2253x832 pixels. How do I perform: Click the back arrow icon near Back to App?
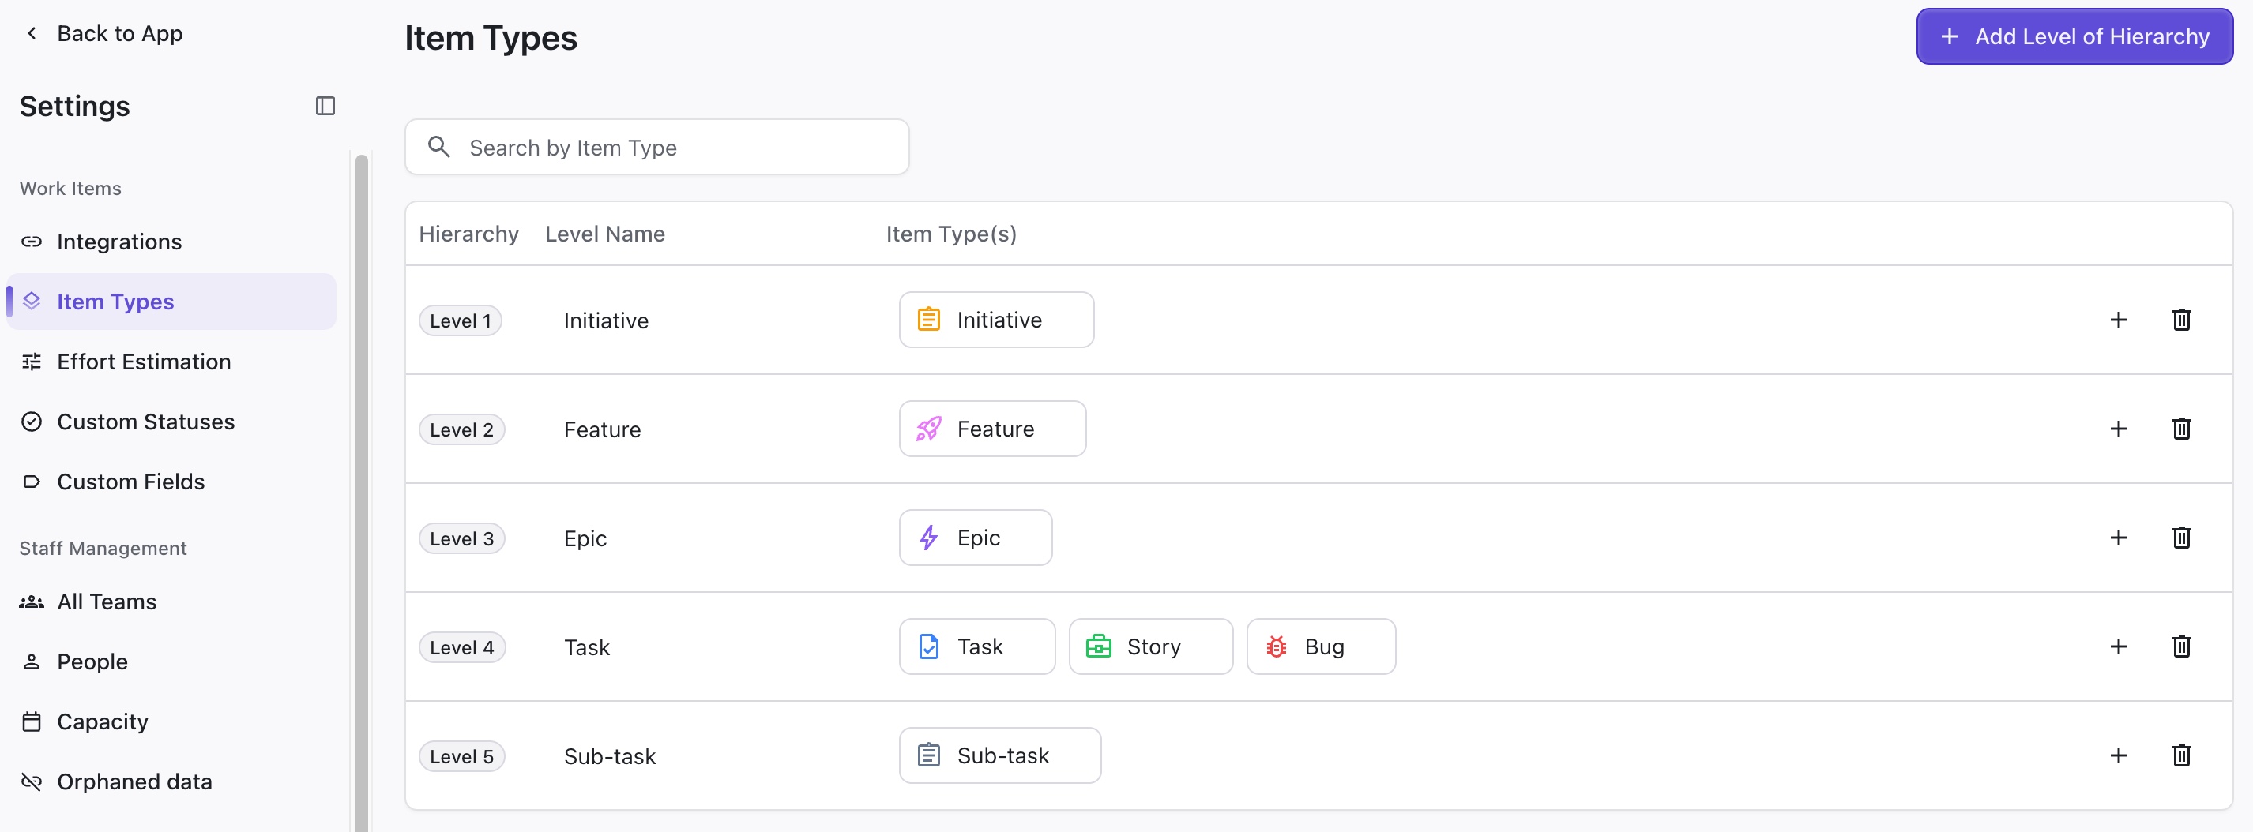tap(32, 33)
